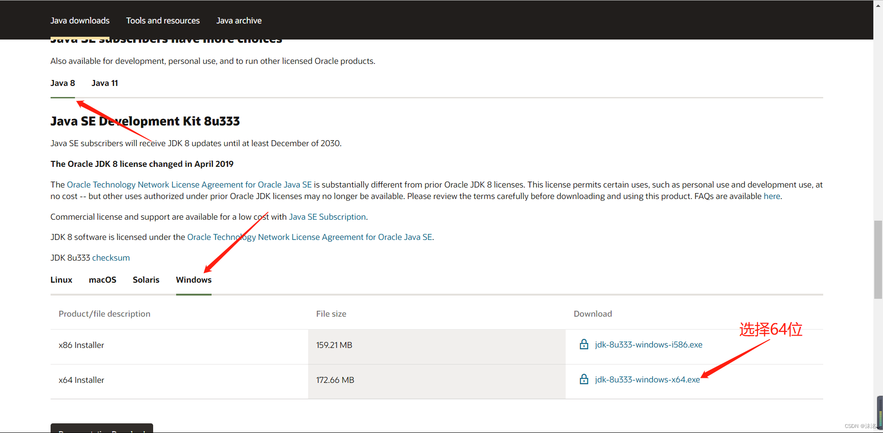Image resolution: width=883 pixels, height=433 pixels.
Task: Open the Java archive navigation tab
Action: coord(239,21)
